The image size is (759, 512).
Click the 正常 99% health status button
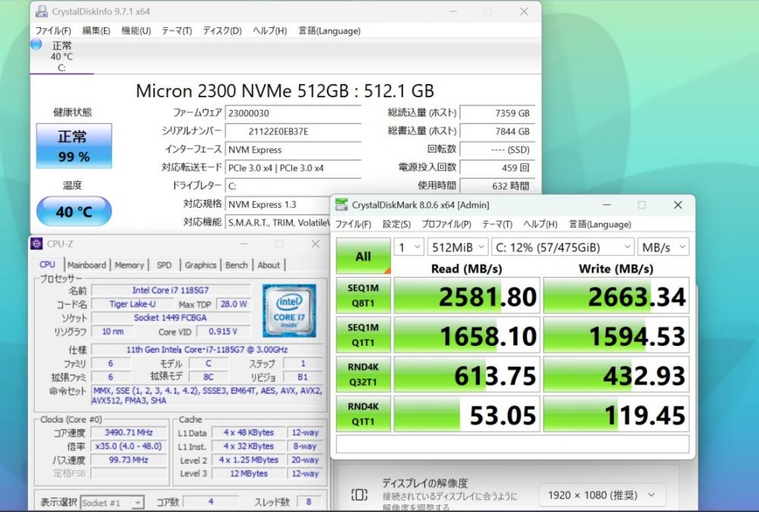[x=74, y=146]
